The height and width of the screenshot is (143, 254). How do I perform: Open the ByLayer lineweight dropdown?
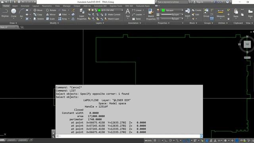(172, 15)
